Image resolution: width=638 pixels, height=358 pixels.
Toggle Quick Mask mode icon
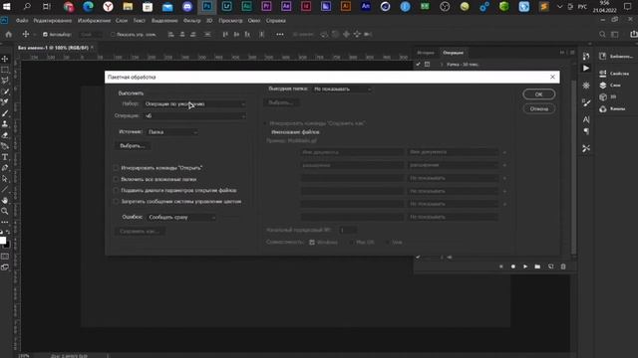point(5,257)
